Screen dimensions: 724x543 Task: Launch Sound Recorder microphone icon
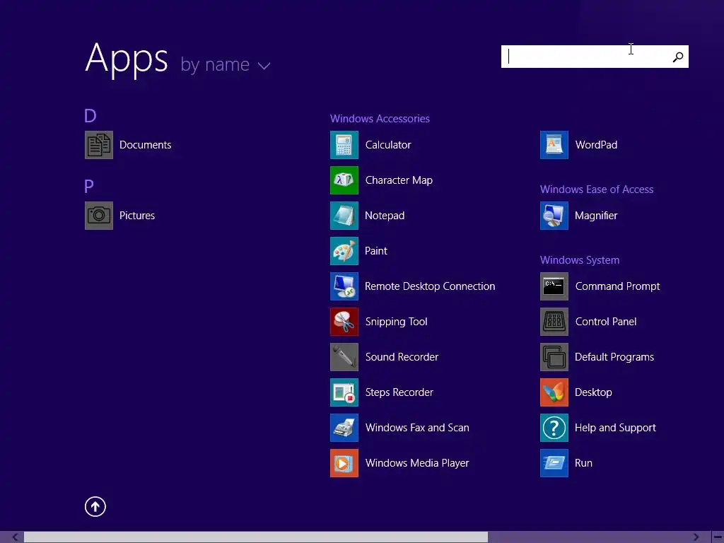click(344, 357)
